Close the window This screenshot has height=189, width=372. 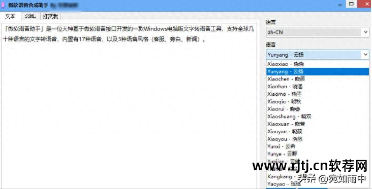click(x=365, y=4)
